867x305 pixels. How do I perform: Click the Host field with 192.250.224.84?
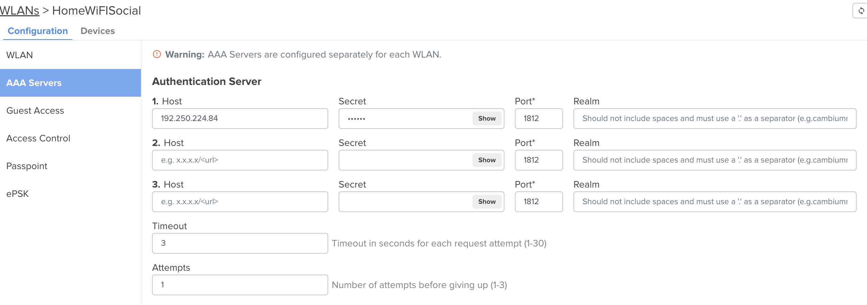pos(240,119)
